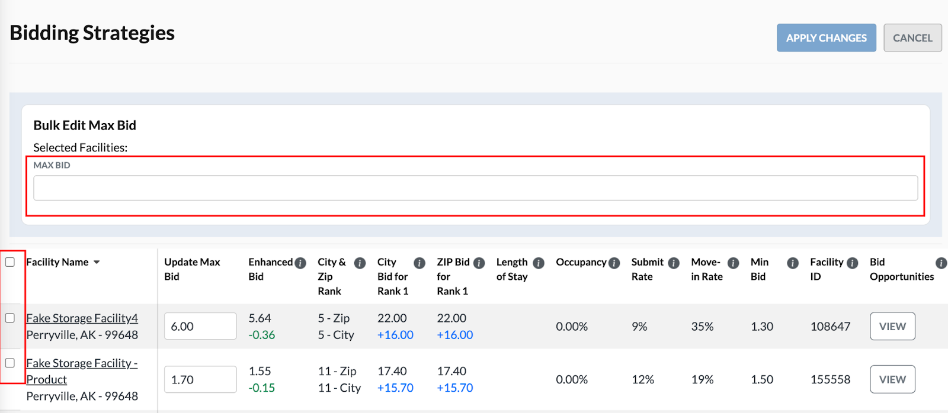The width and height of the screenshot is (948, 413).
Task: Click the rank text 11 - City
Action: point(339,388)
